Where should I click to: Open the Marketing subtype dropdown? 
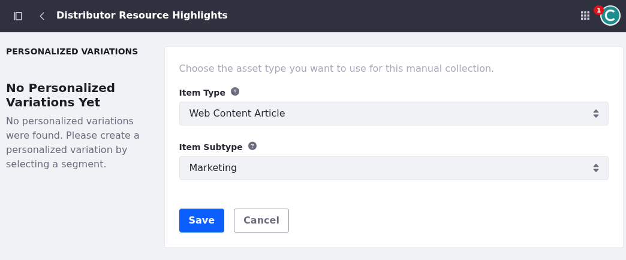(393, 168)
